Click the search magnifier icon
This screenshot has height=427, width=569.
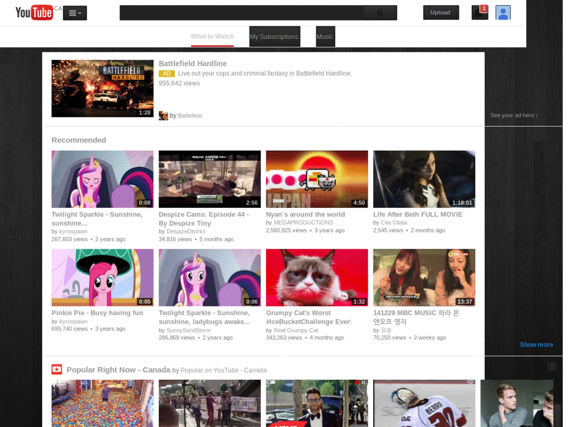pos(380,13)
